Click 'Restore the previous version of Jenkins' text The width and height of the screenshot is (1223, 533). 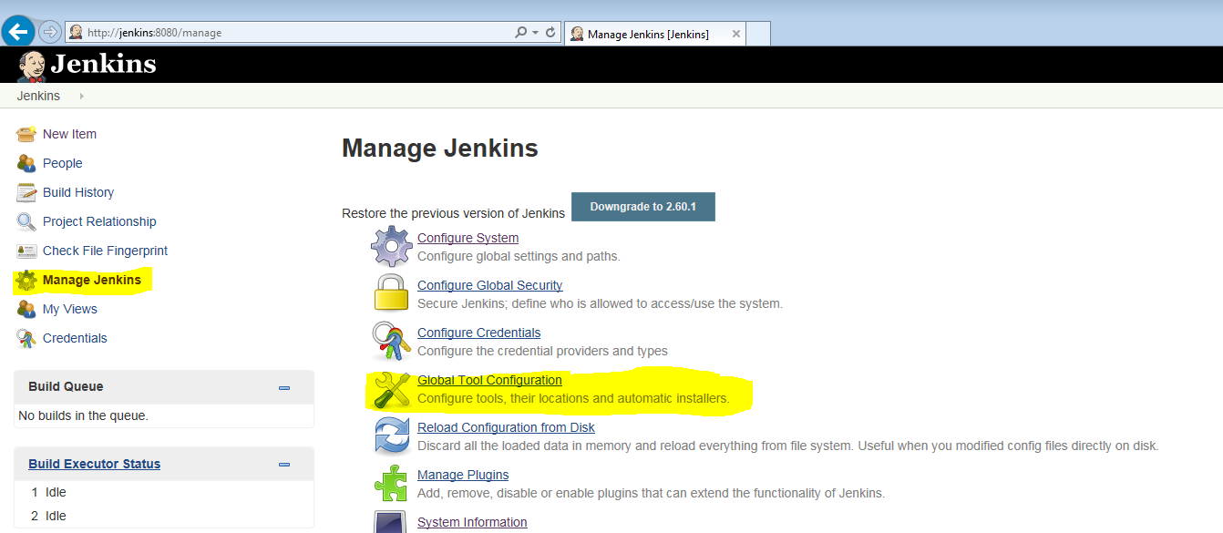pyautogui.click(x=453, y=213)
